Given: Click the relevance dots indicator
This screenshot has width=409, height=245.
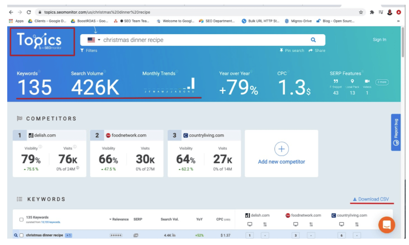Looking at the screenshot, I should (x=116, y=235).
